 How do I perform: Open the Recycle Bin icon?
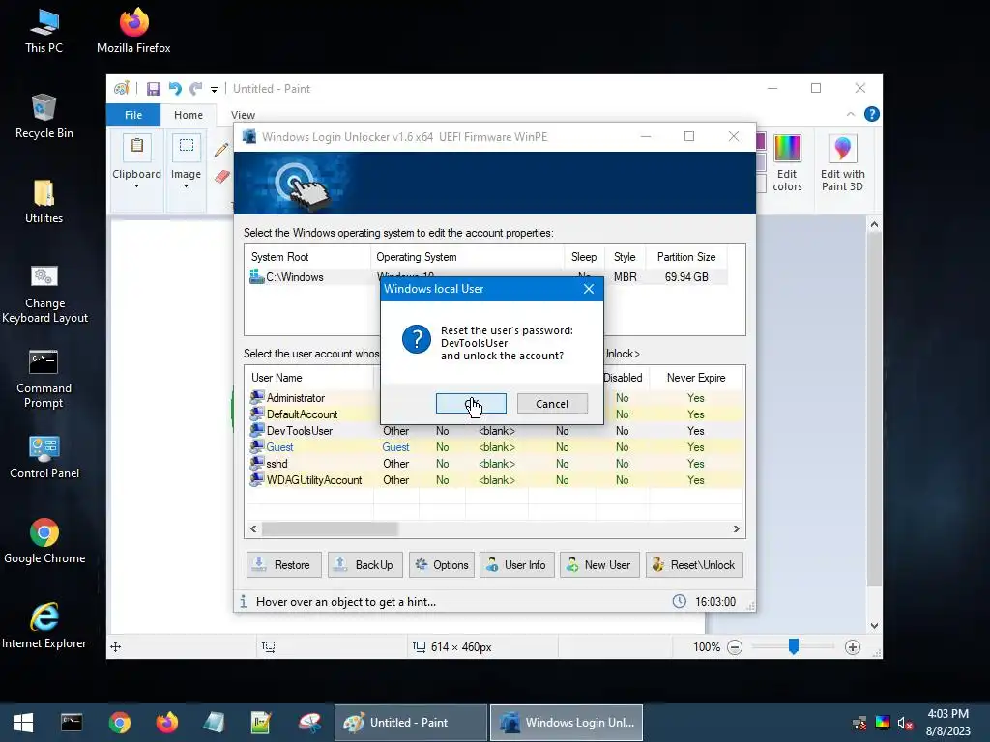tap(44, 117)
